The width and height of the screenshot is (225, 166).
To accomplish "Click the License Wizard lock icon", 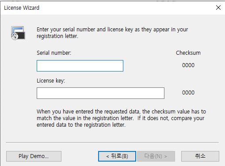I will 18,33.
